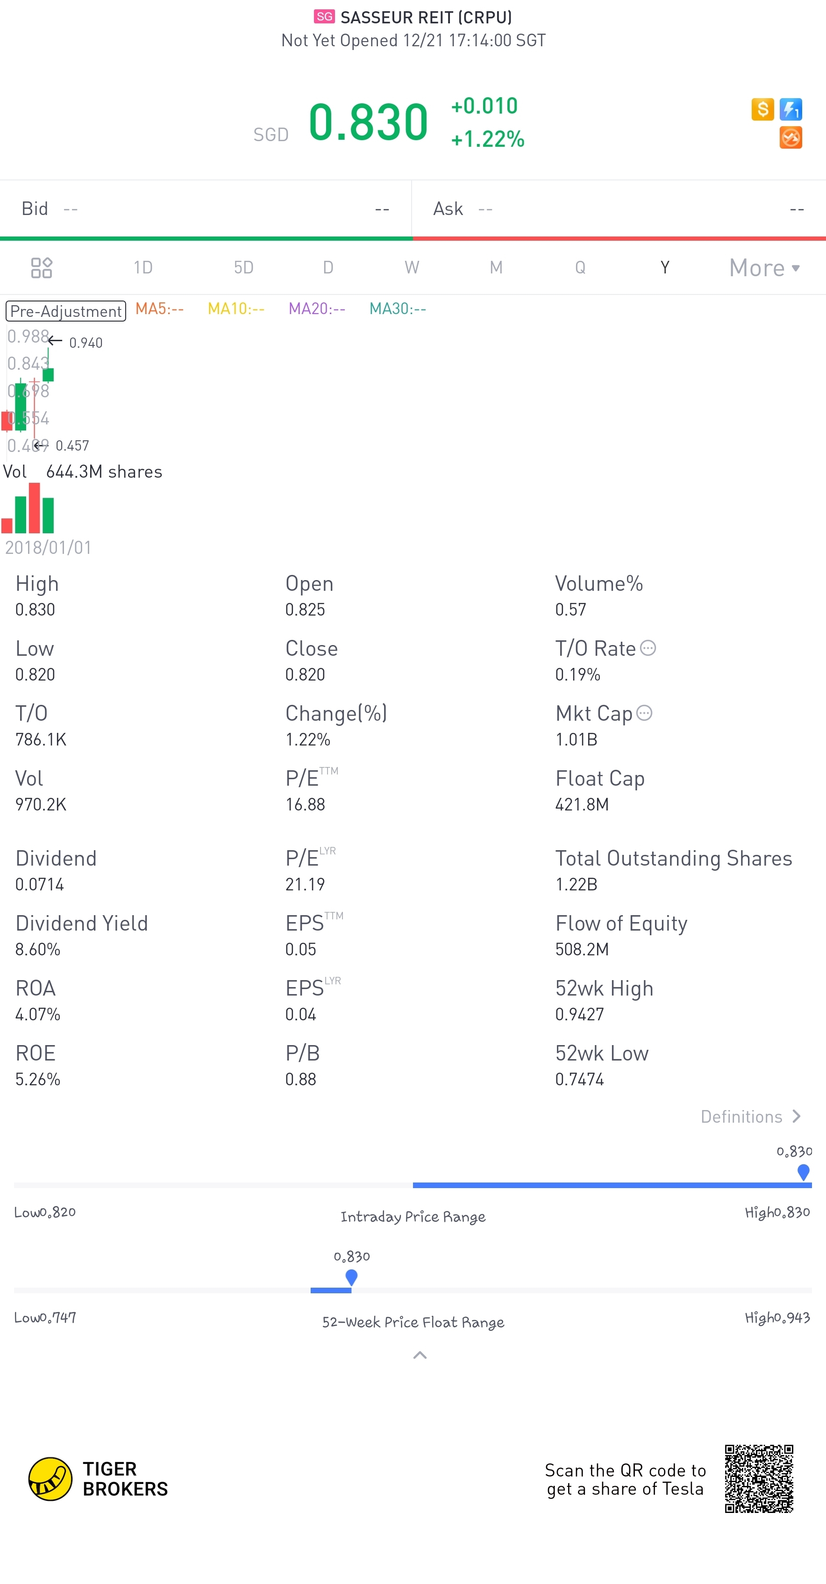This screenshot has height=1584, width=826.
Task: Tap the Tiger Brokers logo
Action: point(98,1479)
